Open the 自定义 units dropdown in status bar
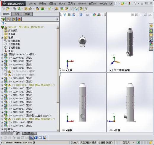 pyautogui.click(x=133, y=143)
